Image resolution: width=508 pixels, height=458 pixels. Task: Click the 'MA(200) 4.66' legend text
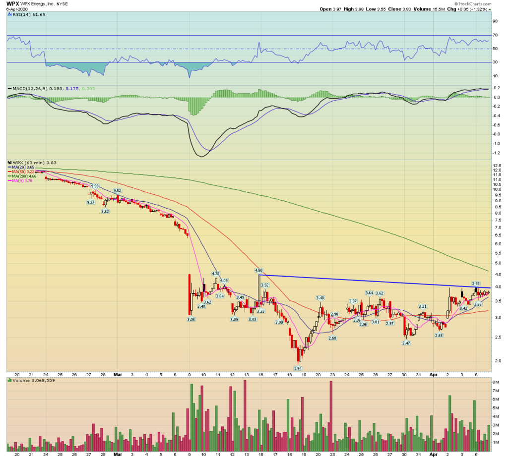pos(24,176)
